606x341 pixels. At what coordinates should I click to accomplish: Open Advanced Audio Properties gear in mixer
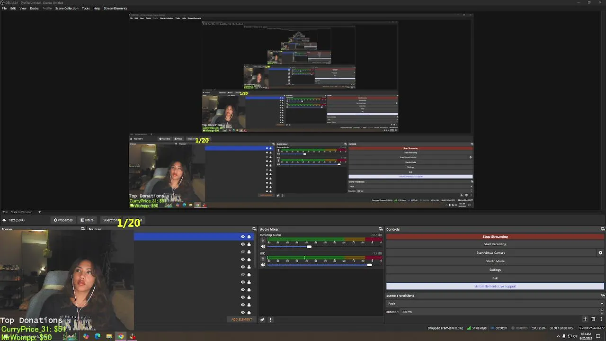[x=262, y=320]
